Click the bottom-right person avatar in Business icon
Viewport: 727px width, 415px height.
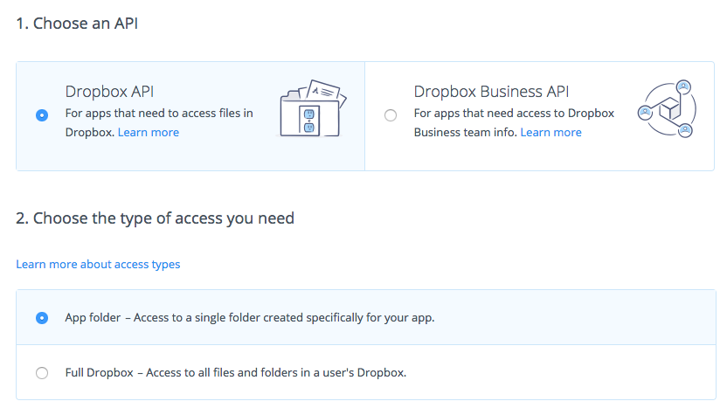click(x=685, y=131)
